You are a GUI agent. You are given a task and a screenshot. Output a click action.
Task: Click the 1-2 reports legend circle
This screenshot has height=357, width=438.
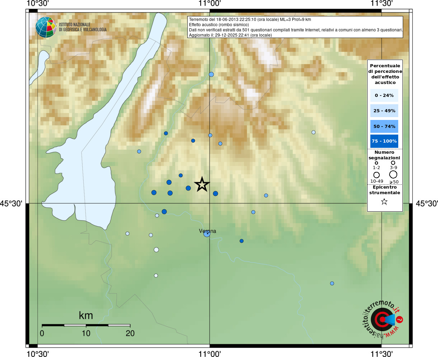point(376,163)
